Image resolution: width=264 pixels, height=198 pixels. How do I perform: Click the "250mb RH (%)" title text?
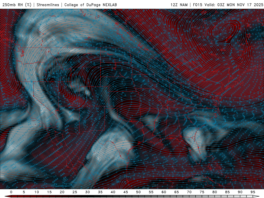click(x=17, y=5)
